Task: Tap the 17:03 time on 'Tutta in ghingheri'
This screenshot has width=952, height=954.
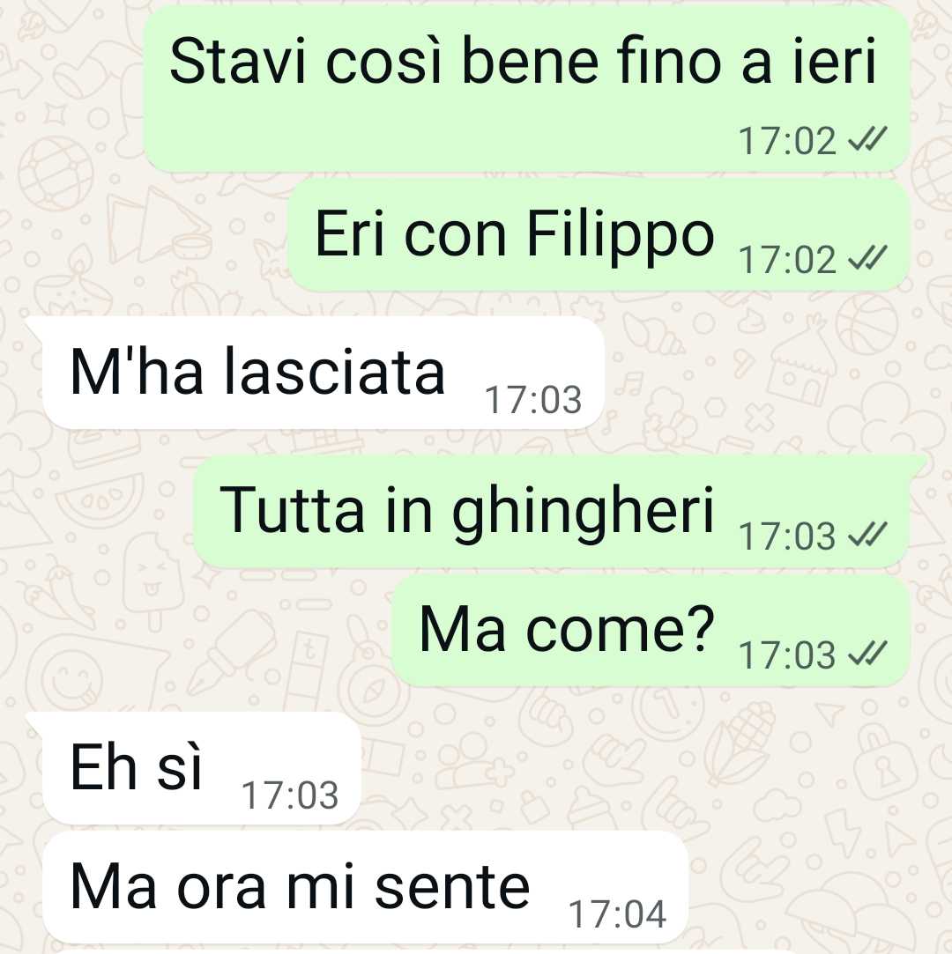Action: [x=788, y=536]
